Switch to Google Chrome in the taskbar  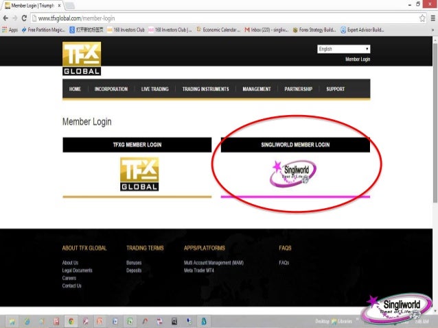(71, 322)
